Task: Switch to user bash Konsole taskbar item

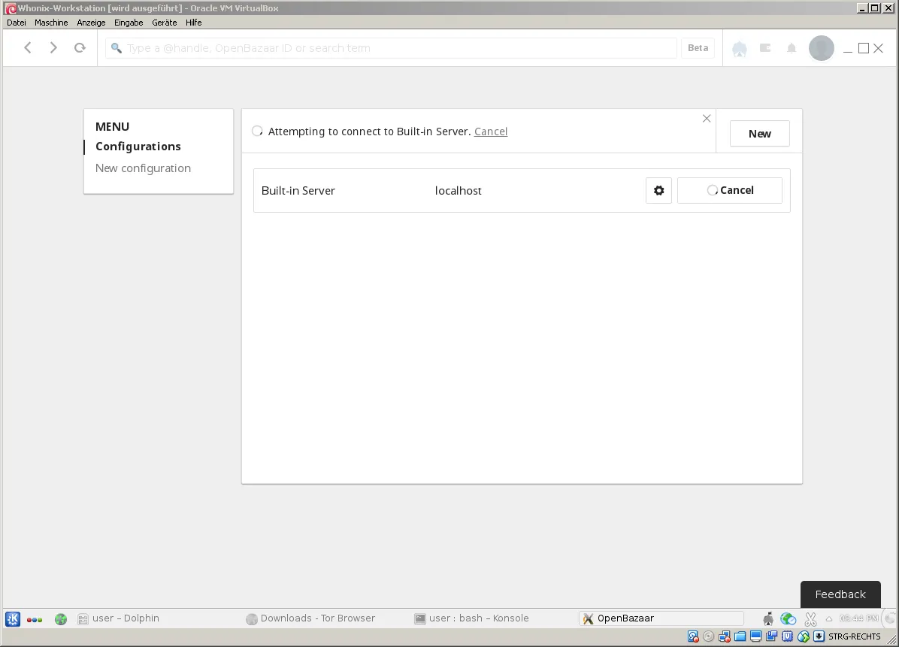Action: [471, 618]
